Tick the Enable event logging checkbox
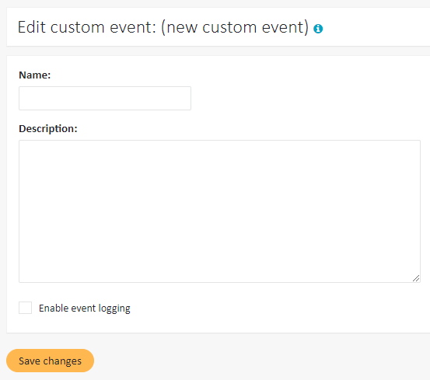The width and height of the screenshot is (430, 380). pyautogui.click(x=25, y=308)
